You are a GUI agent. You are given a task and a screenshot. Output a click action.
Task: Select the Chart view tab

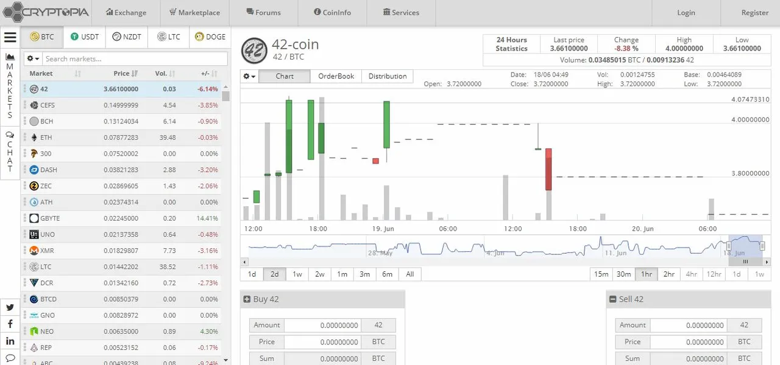point(285,76)
